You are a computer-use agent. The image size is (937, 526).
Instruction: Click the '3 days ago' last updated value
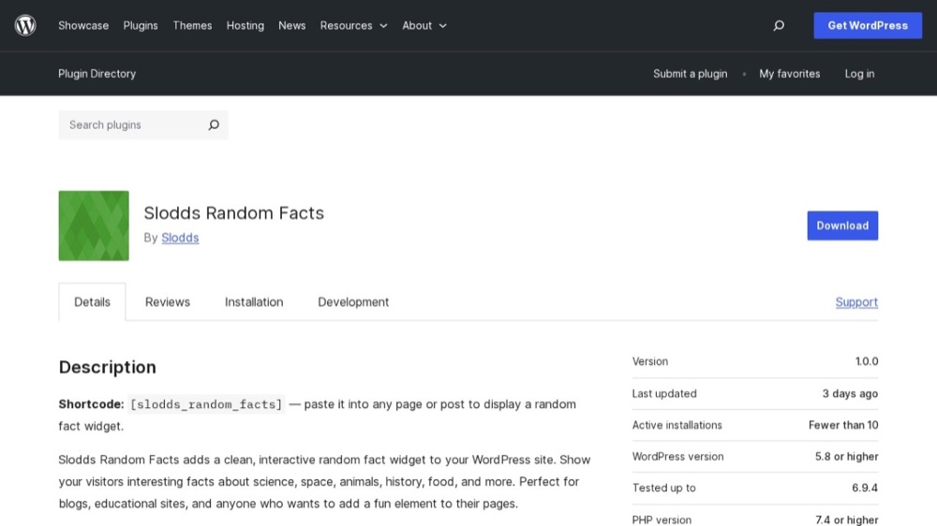coord(850,393)
